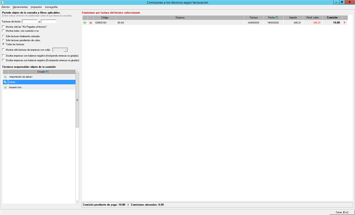The width and height of the screenshot is (355, 215).
Task: Click the green arrow icon on invoice row
Action: pyautogui.click(x=85, y=23)
